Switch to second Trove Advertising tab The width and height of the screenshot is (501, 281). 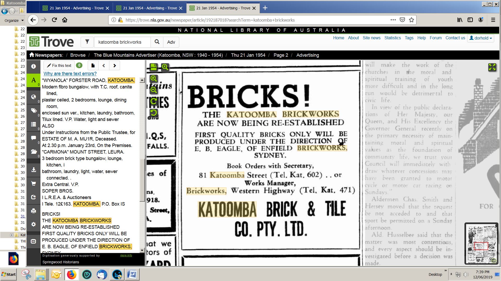coord(149,8)
